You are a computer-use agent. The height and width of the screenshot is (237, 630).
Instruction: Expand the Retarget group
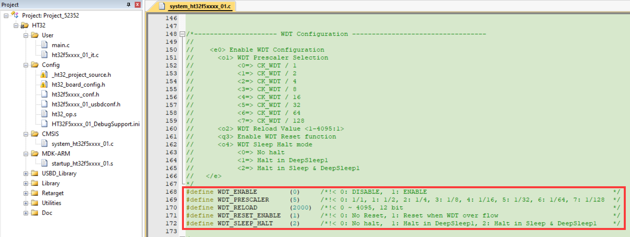pyautogui.click(x=26, y=193)
